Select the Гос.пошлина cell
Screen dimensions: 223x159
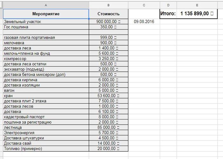[x=46, y=27]
